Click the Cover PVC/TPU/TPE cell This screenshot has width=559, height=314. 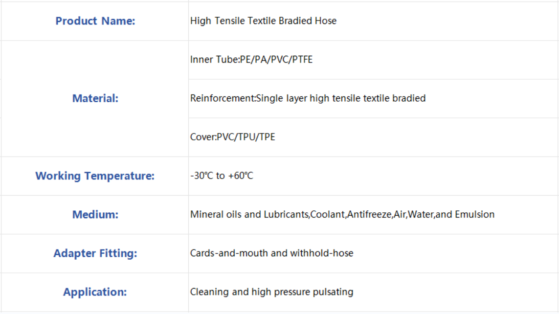coord(374,137)
